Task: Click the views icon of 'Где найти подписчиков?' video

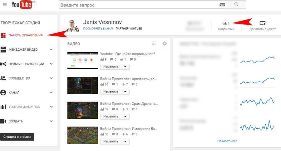Action: point(102,59)
